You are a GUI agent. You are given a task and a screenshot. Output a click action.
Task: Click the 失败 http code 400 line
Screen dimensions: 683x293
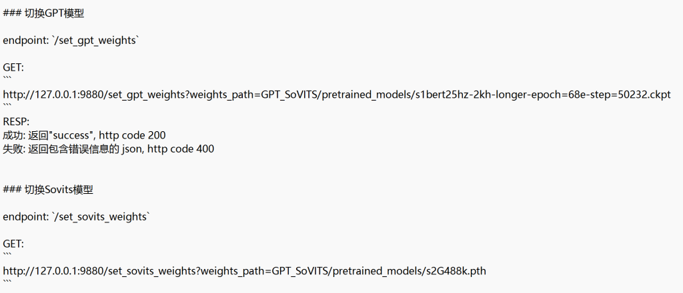(x=109, y=149)
